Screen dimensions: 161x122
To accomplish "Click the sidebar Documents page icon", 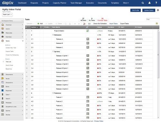I will (3, 74).
